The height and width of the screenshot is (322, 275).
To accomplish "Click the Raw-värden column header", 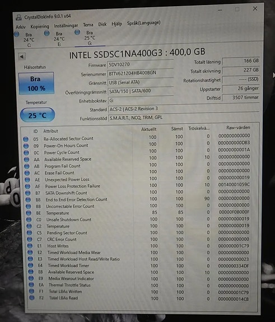I will (x=238, y=128).
